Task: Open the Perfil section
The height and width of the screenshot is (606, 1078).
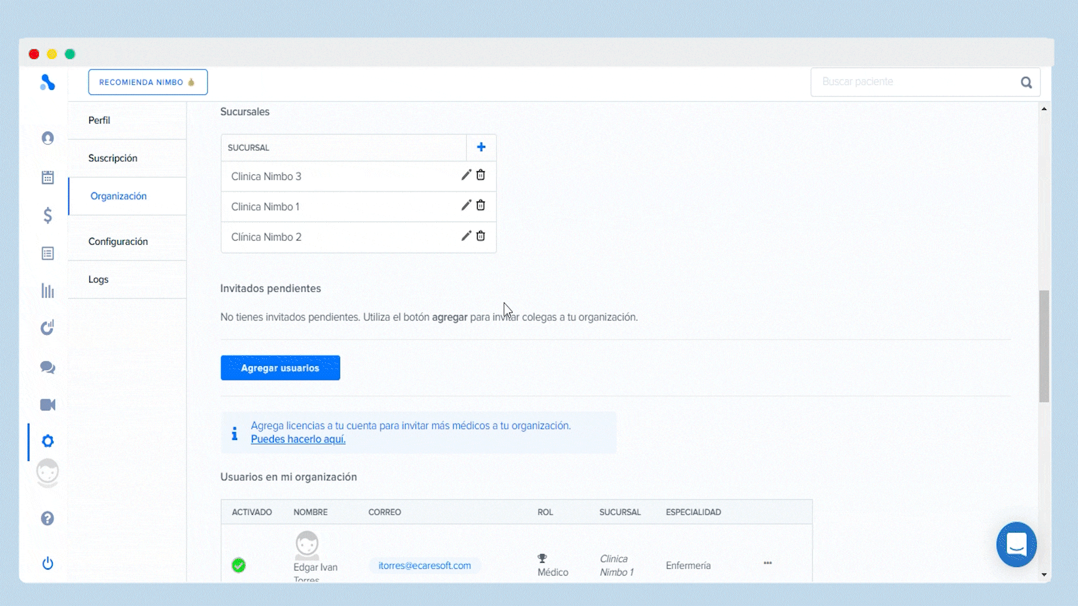Action: click(99, 120)
